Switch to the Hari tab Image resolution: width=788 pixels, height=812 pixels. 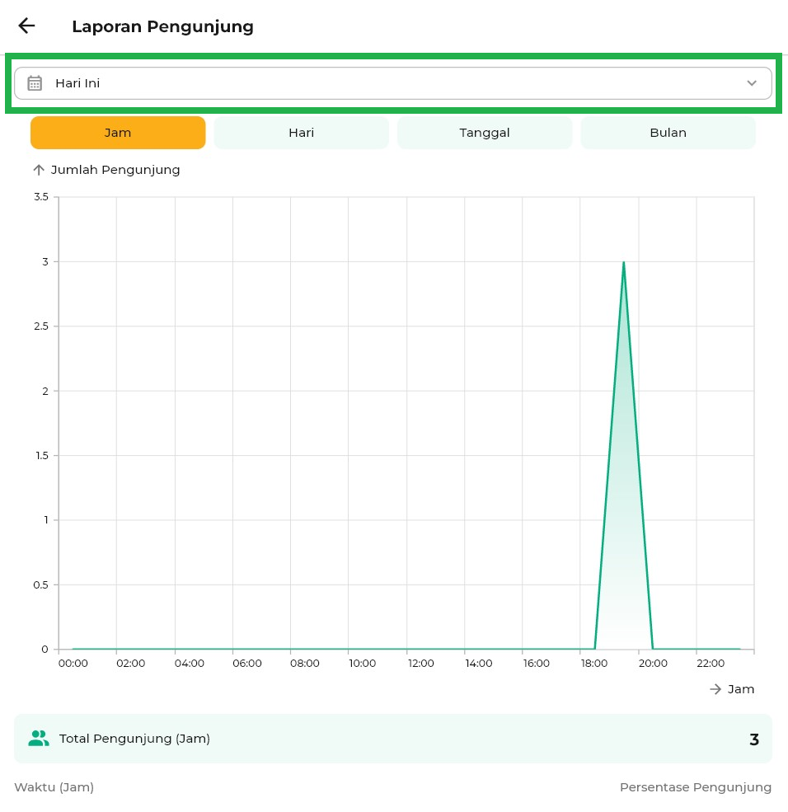[x=301, y=133]
